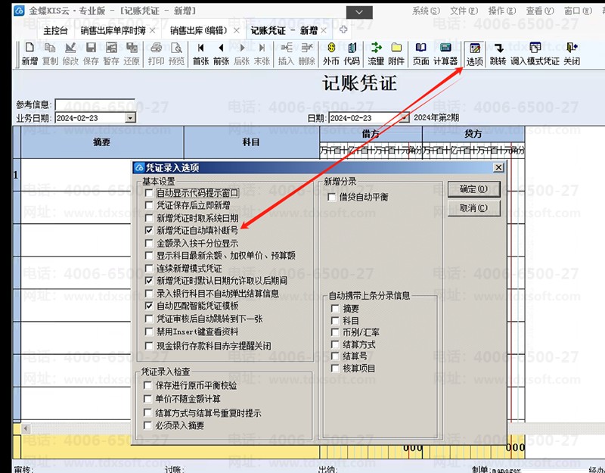605x473 pixels.
Task: Check 借贷自动平衡 option
Action: [x=333, y=198]
